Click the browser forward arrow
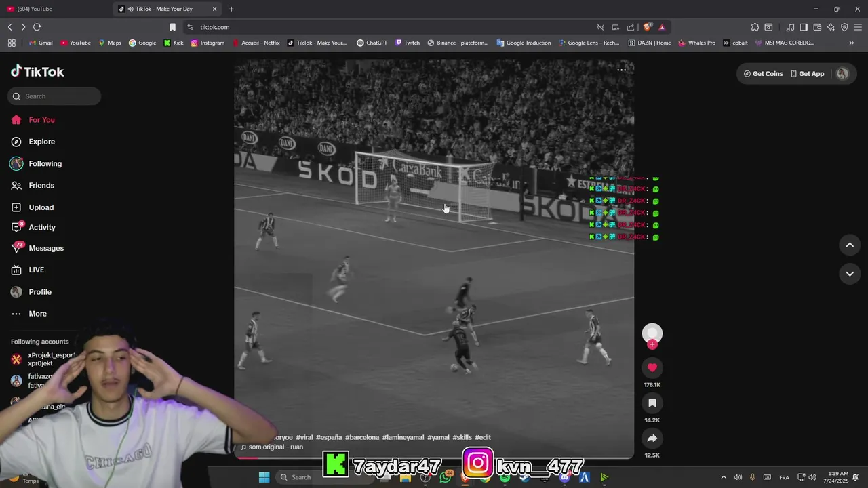Viewport: 868px width, 488px height. 23,27
